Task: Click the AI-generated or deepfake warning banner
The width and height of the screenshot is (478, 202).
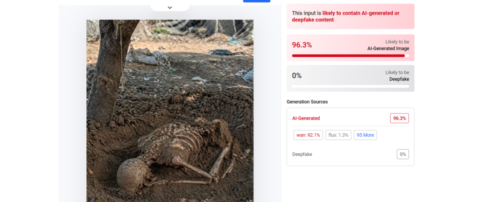Action: (350, 16)
